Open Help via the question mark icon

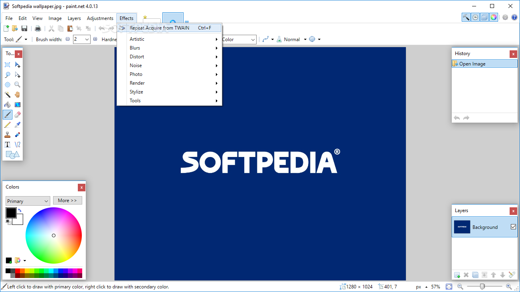(x=514, y=17)
